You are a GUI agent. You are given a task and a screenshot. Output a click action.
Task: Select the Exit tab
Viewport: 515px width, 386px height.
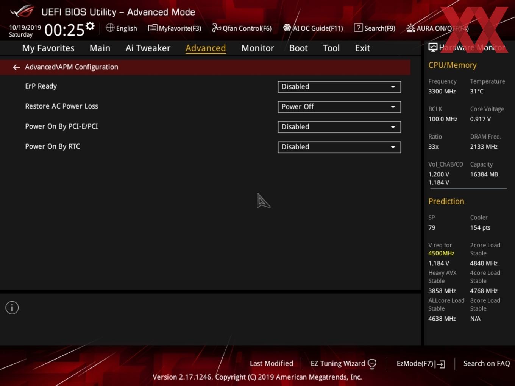point(363,48)
